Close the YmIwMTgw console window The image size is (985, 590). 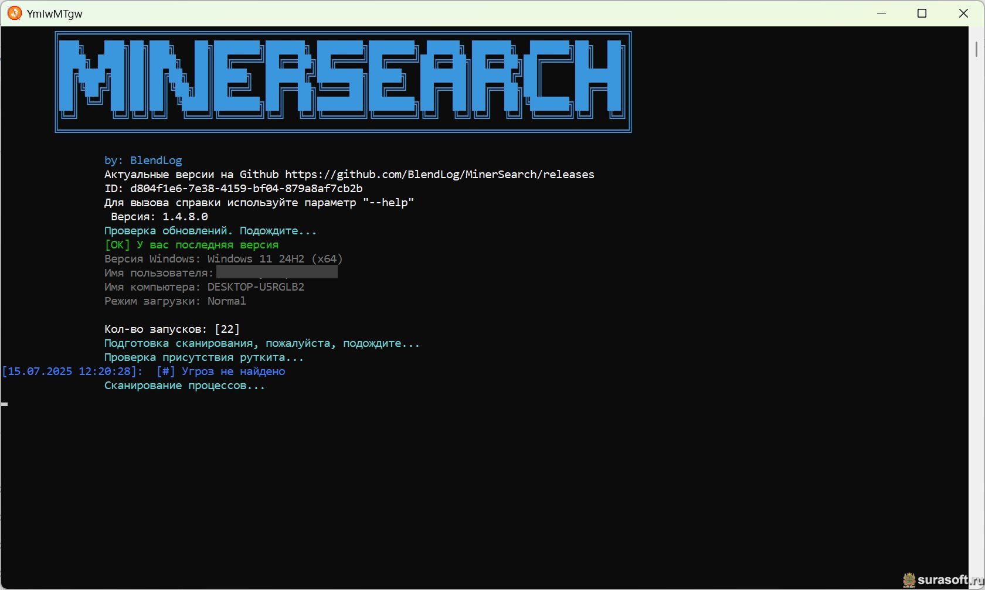[x=963, y=13]
